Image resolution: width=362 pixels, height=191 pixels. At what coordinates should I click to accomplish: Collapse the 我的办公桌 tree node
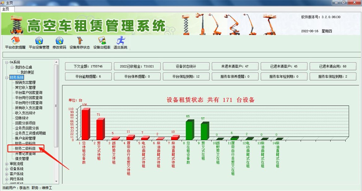[12, 67]
